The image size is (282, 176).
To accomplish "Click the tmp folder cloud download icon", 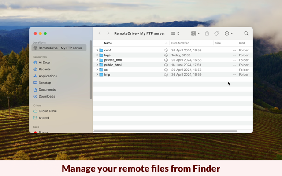I will coord(166,74).
